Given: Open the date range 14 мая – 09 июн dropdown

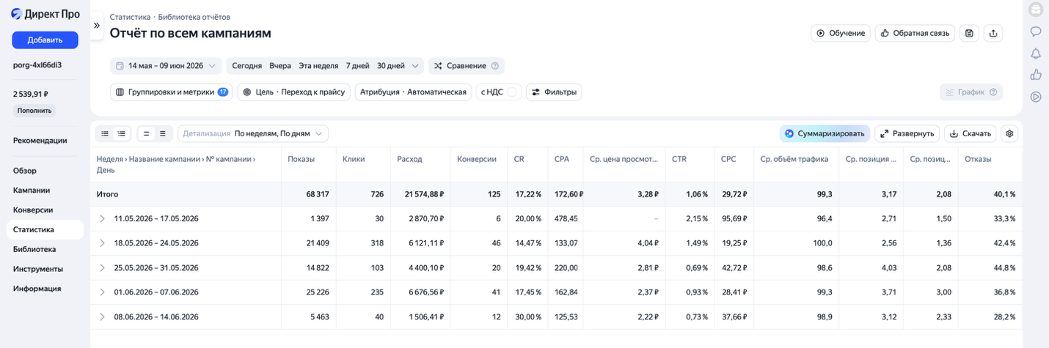Looking at the screenshot, I should (166, 66).
